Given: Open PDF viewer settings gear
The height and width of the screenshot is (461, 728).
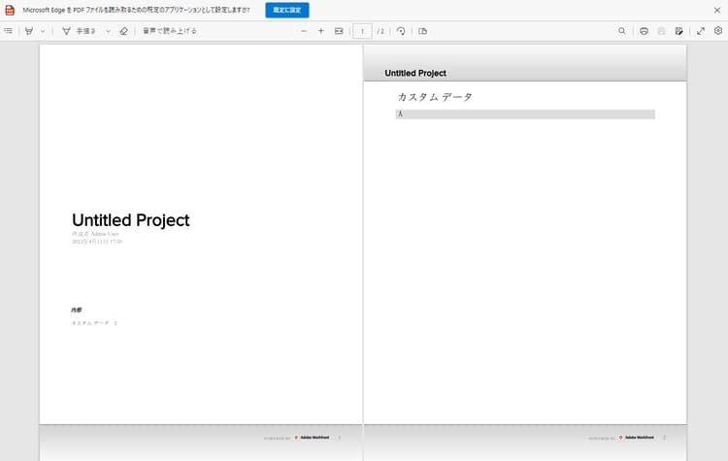Looking at the screenshot, I should point(718,31).
